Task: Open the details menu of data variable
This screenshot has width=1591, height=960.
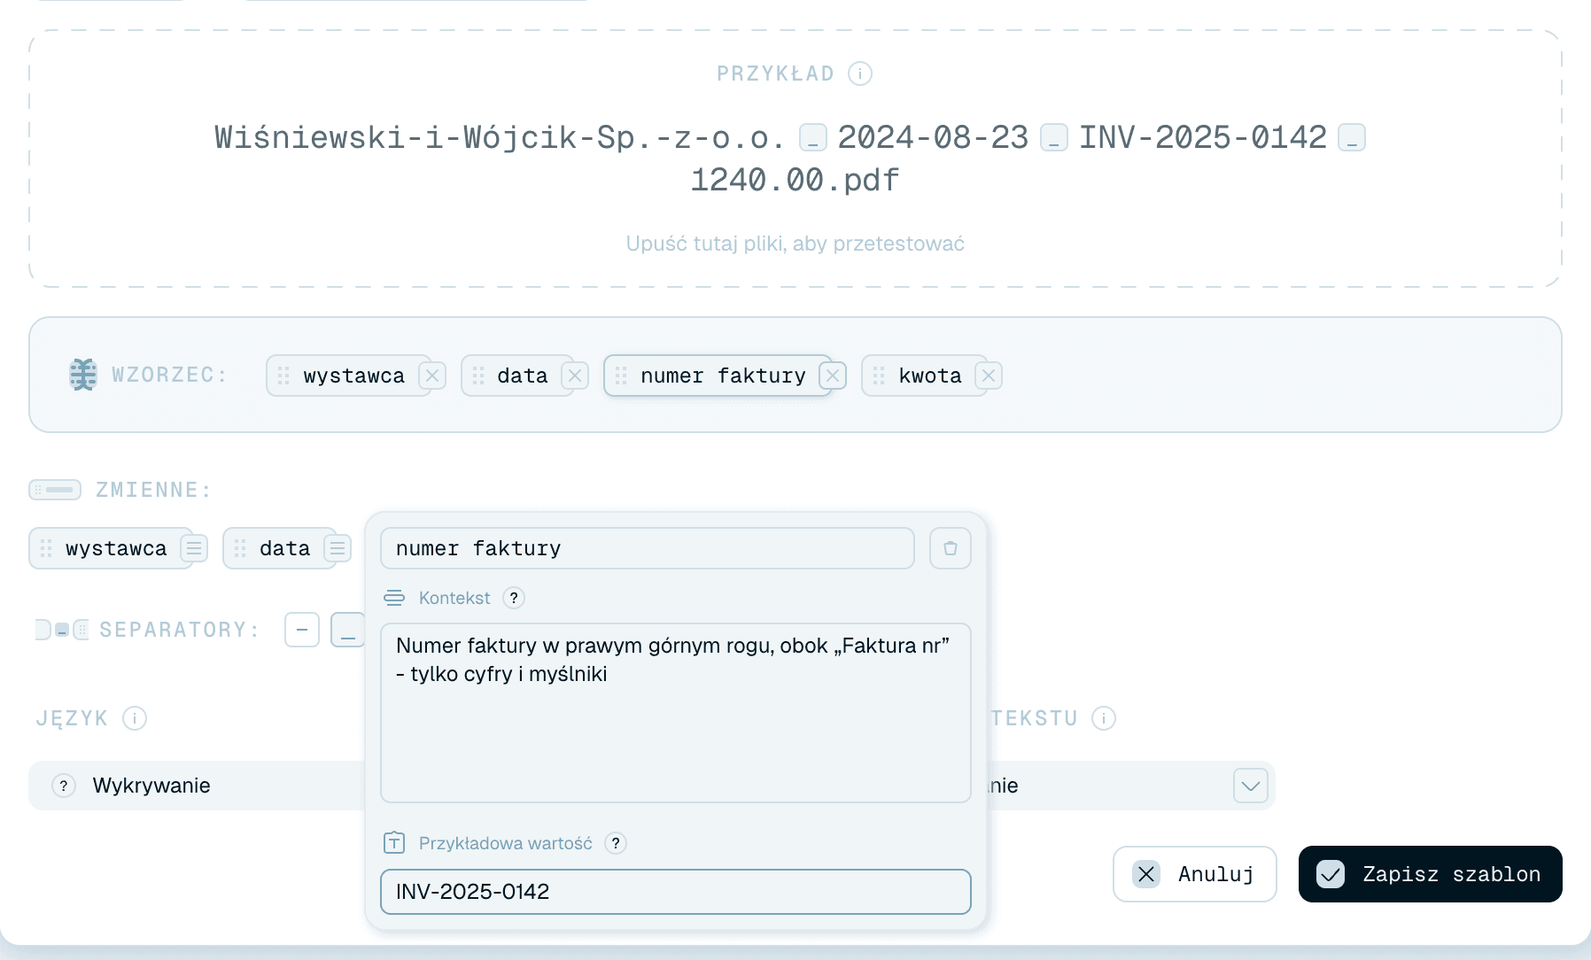Action: click(x=338, y=548)
